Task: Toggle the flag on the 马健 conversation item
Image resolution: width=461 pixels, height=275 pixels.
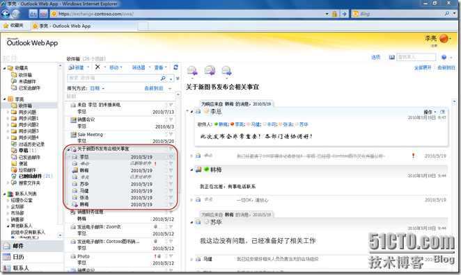Action: [x=171, y=191]
